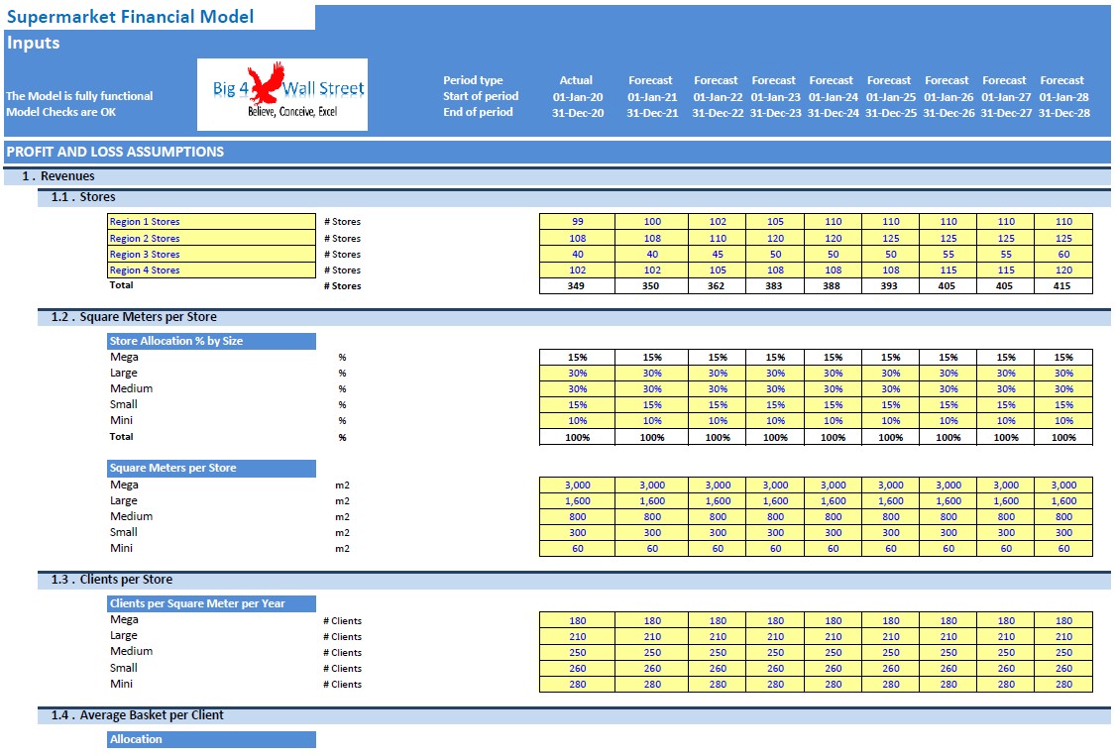Select the Store Allocation % by Size heading
This screenshot has width=1115, height=756.
(211, 342)
